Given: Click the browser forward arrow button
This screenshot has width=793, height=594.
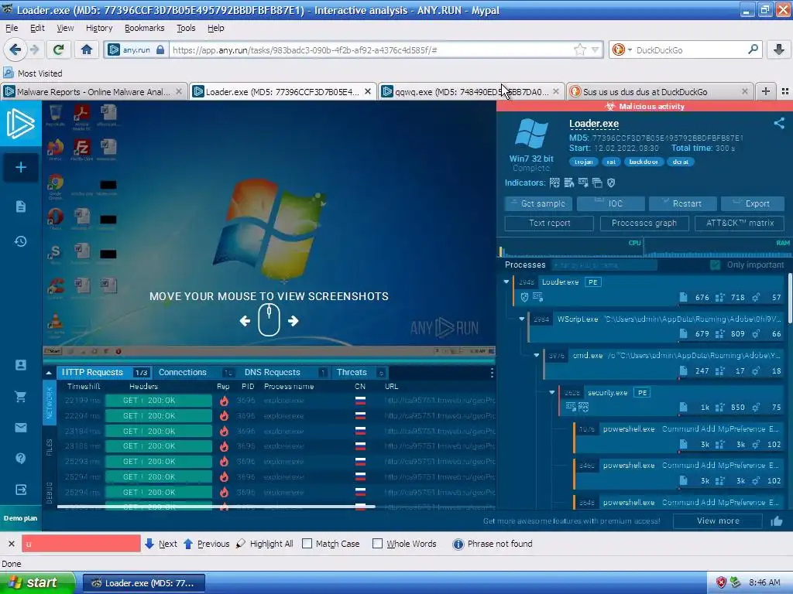Looking at the screenshot, I should click(34, 49).
